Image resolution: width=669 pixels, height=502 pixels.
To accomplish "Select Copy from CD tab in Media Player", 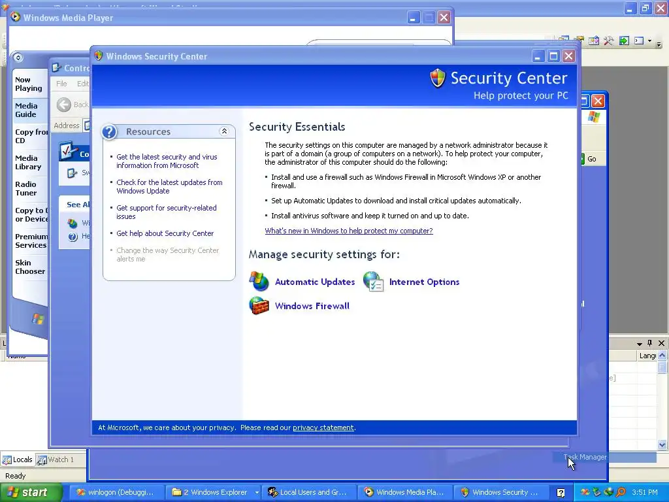I will click(x=31, y=136).
